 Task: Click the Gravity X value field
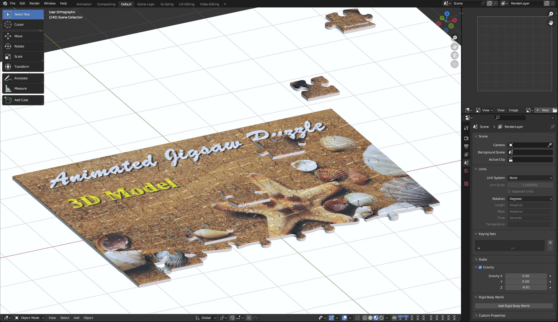pyautogui.click(x=526, y=276)
